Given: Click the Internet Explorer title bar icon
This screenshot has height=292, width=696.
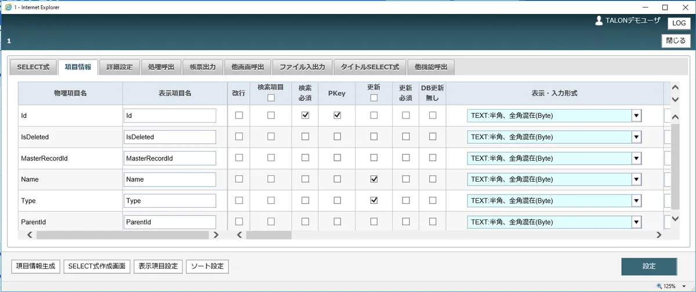Looking at the screenshot, I should click(8, 7).
